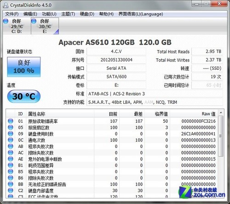Click status icon for attribute AE 意外的电源中断数
This screenshot has width=230, height=204.
11,159
